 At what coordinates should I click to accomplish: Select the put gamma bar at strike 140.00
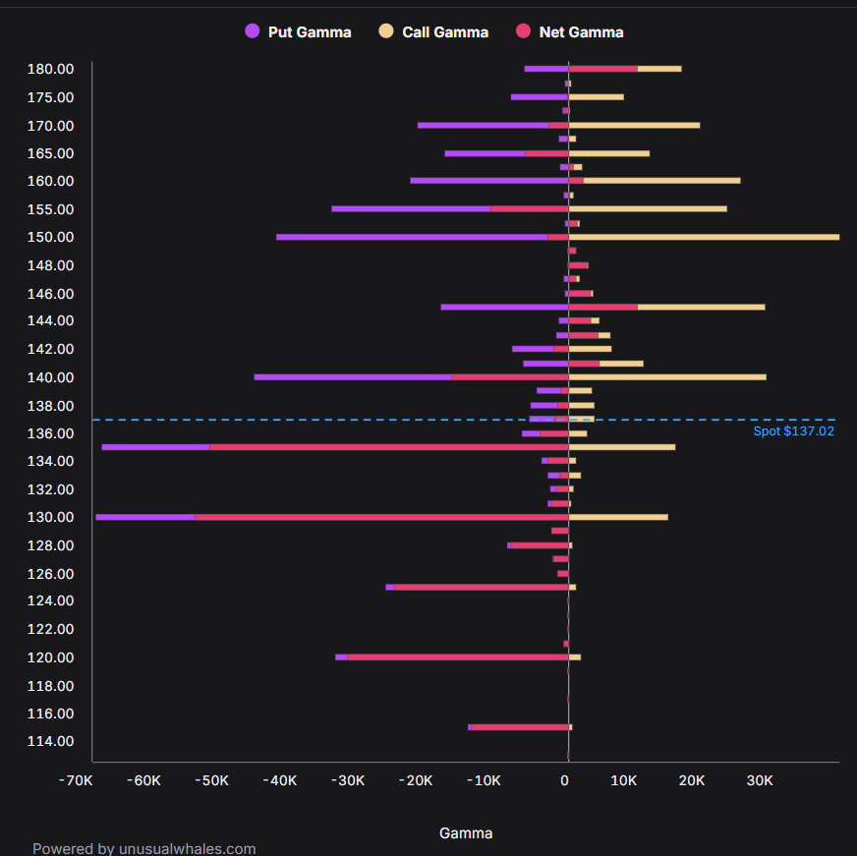pyautogui.click(x=353, y=377)
